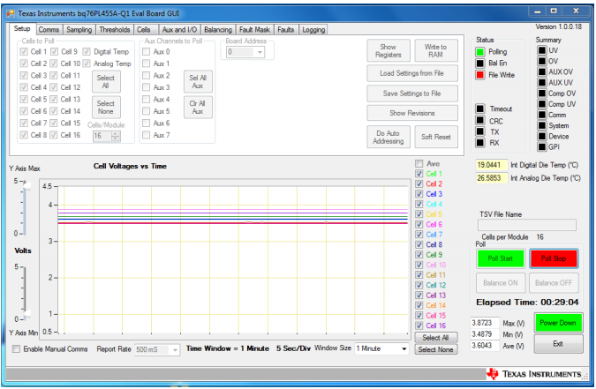The image size is (596, 389).
Task: Toggle Analog Temp checkbox
Action: [87, 64]
